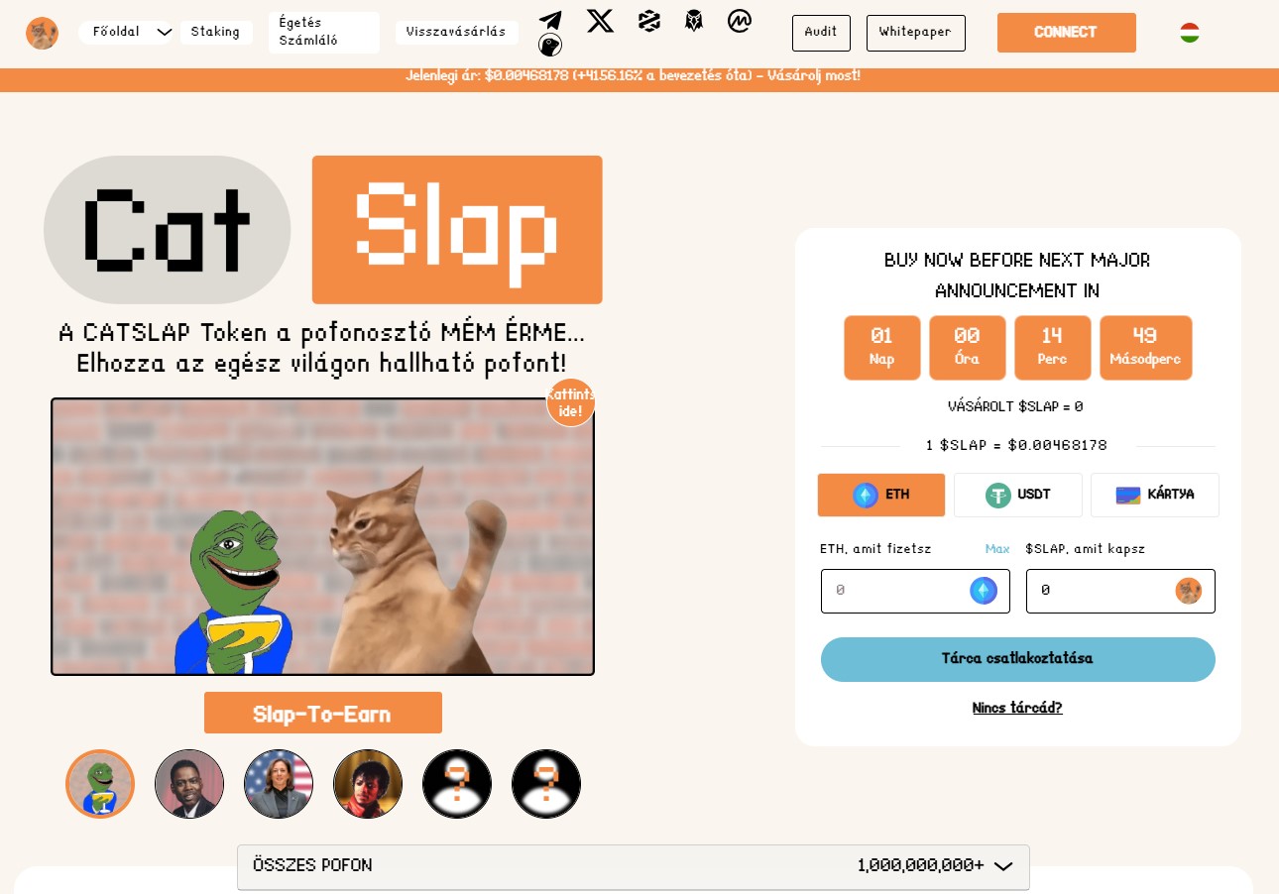1279x894 pixels.
Task: Open the Dextools icon in header
Action: (x=649, y=20)
